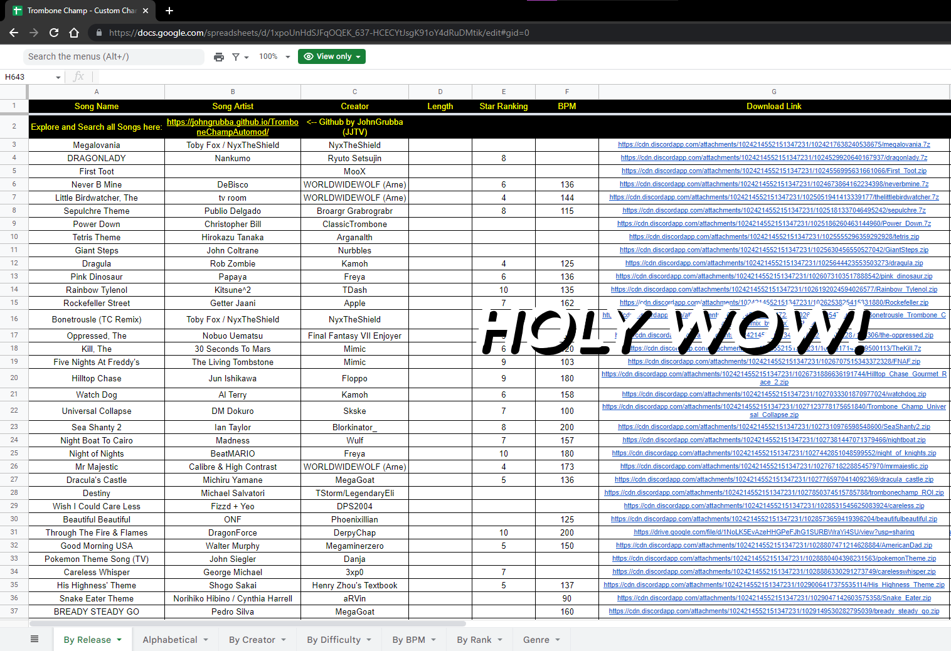Click the browser address bar URL
This screenshot has height=651, width=951.
pos(319,33)
